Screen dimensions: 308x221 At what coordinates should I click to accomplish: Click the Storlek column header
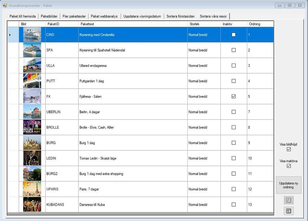[x=204, y=24]
